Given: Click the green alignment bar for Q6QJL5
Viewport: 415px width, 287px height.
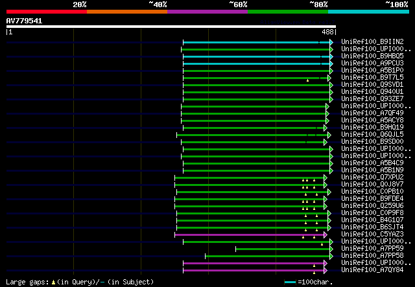Looking at the screenshot, I should [252, 135].
